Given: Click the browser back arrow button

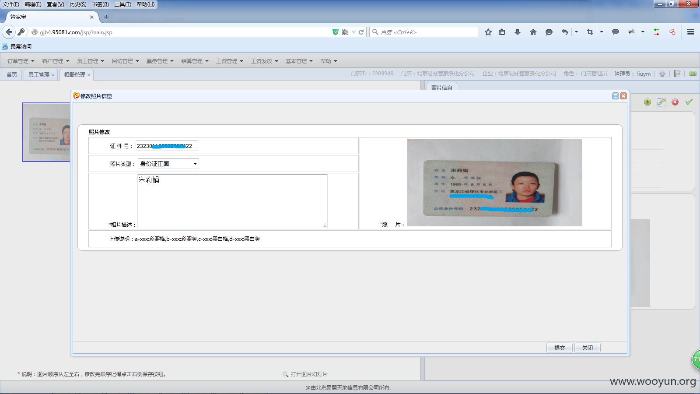Looking at the screenshot, I should click(x=9, y=32).
